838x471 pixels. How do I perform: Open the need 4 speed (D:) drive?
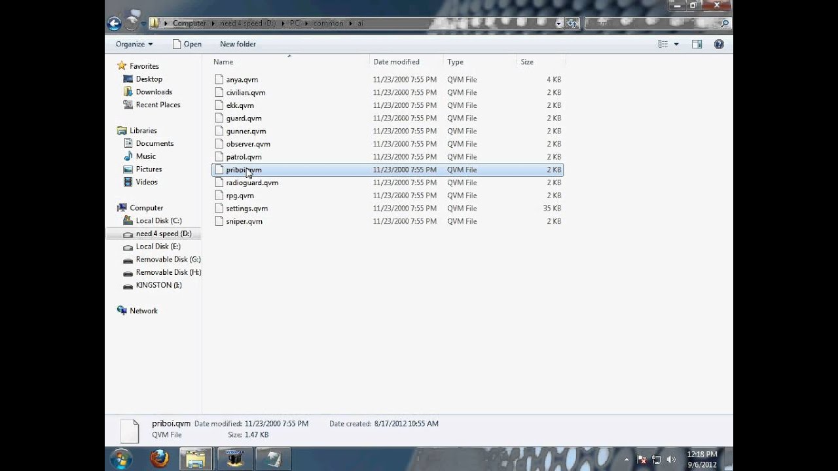(x=164, y=234)
